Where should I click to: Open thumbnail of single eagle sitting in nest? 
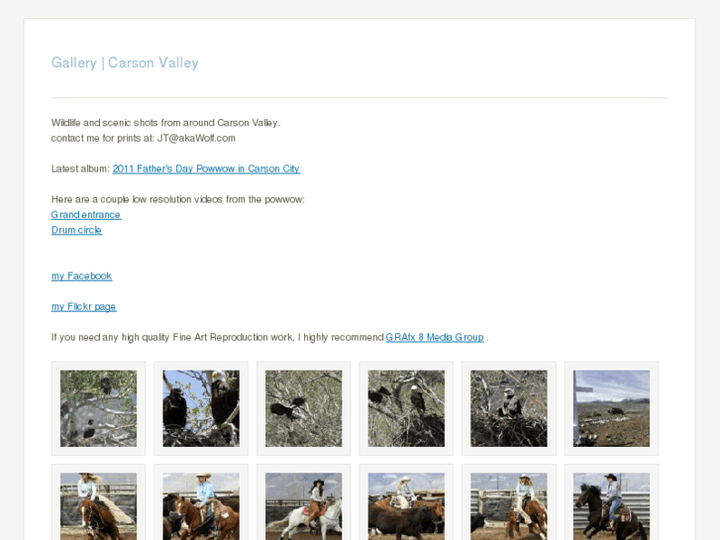click(x=509, y=408)
